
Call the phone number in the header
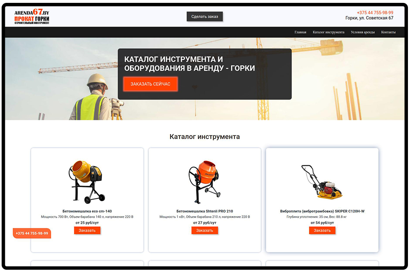375,13
